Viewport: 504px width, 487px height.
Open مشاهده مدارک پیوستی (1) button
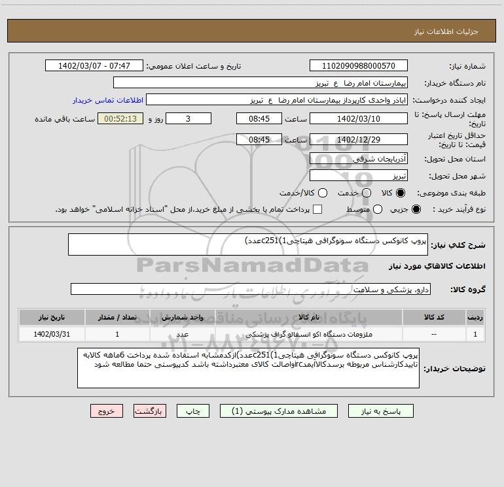pyautogui.click(x=279, y=411)
